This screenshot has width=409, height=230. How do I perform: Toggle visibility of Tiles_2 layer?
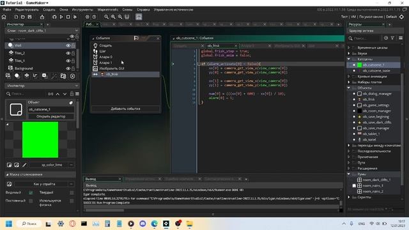68,53
